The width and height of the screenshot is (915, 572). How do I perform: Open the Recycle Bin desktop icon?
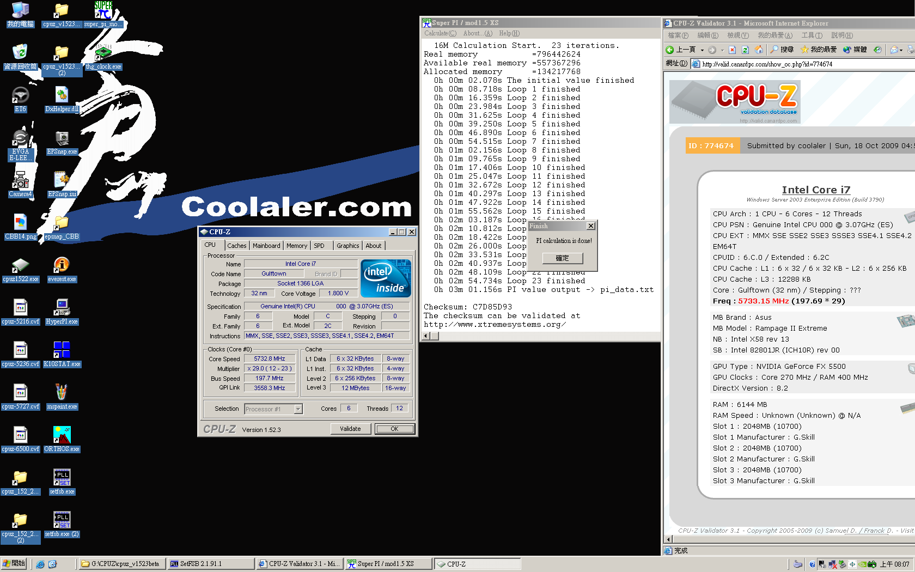click(20, 57)
